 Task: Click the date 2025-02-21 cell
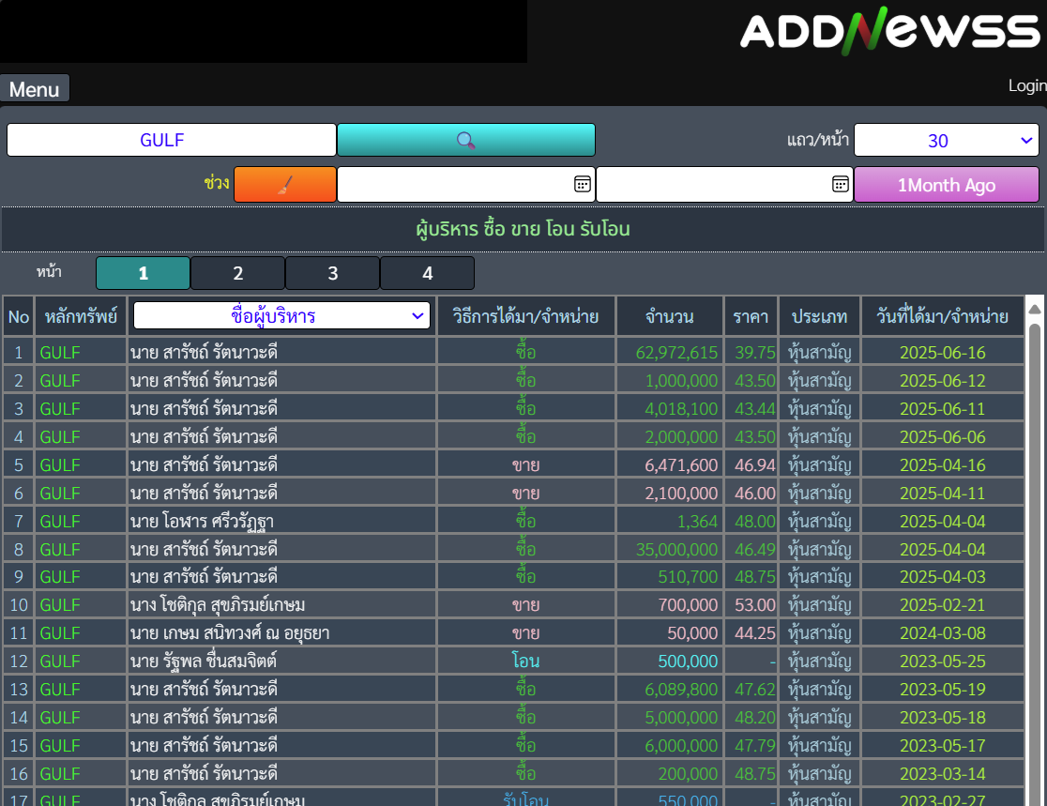click(942, 604)
